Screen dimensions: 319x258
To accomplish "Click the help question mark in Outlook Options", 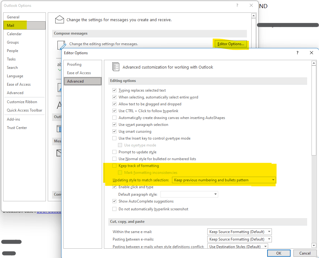I will click(237, 6).
